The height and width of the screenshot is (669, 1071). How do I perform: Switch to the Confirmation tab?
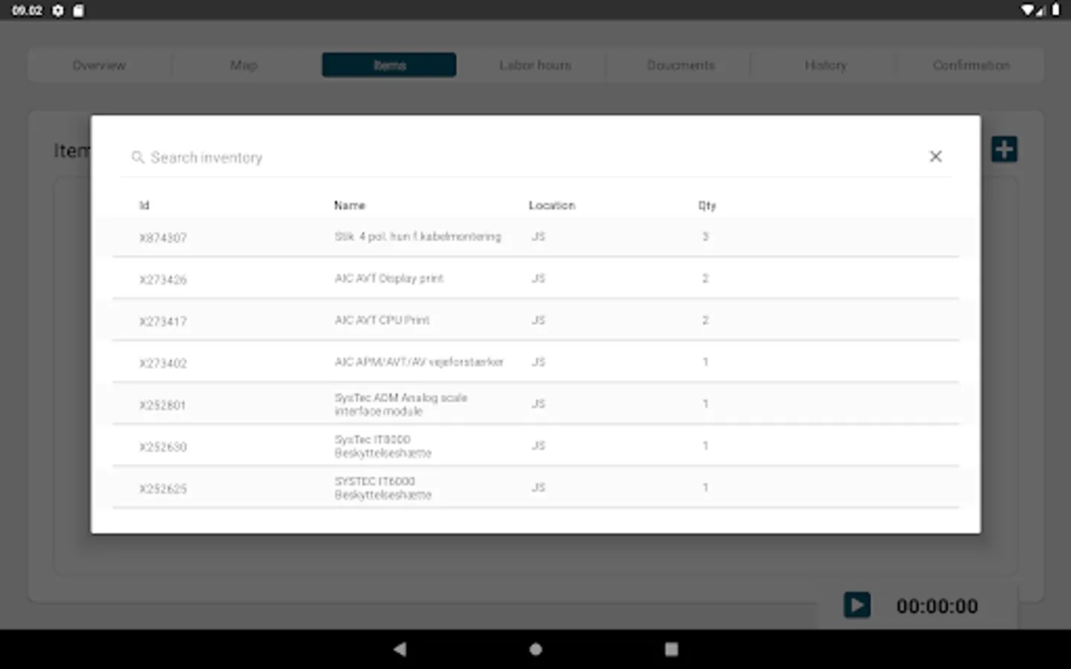point(971,65)
